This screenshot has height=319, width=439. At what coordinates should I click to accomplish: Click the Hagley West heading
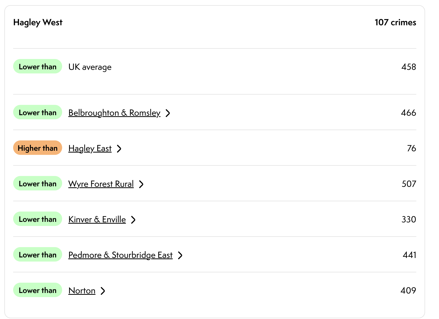pos(38,22)
